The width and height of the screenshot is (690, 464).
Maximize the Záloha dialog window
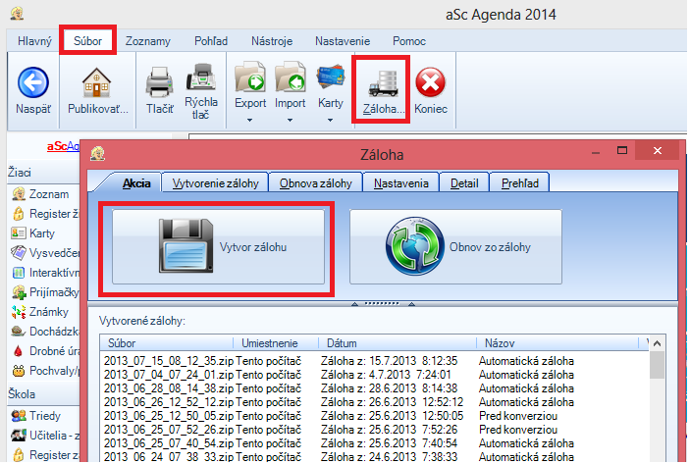[622, 150]
